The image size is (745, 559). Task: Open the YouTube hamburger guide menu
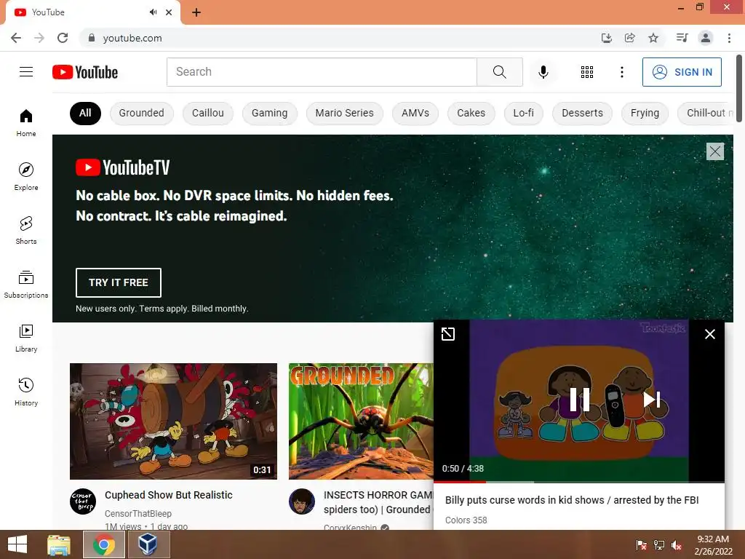(26, 72)
